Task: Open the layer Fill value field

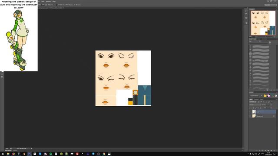Action: 268,108
